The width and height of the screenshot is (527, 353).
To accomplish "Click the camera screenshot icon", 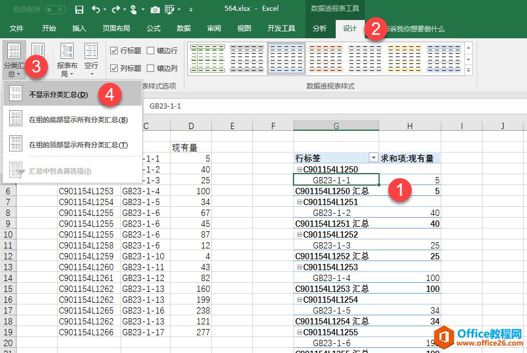I will tap(155, 10).
